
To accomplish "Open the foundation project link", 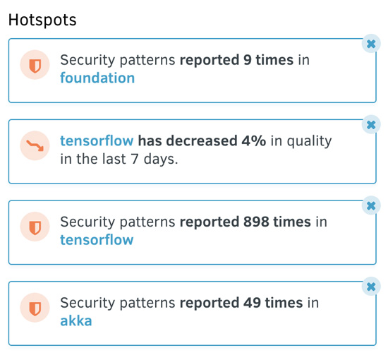I will pyautogui.click(x=97, y=78).
